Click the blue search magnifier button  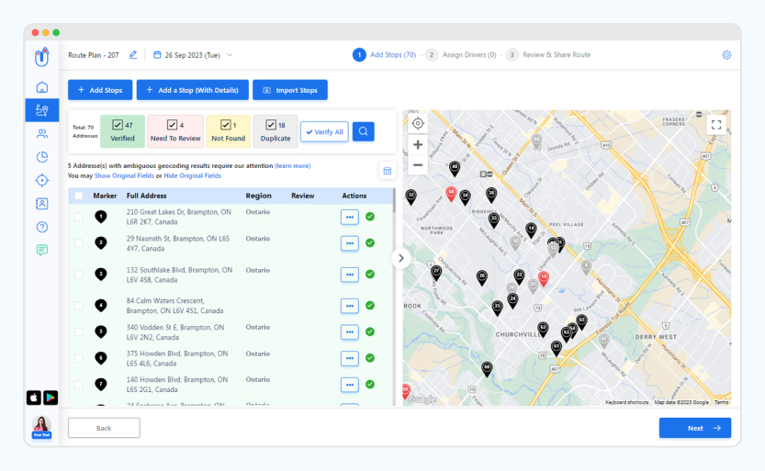point(363,131)
